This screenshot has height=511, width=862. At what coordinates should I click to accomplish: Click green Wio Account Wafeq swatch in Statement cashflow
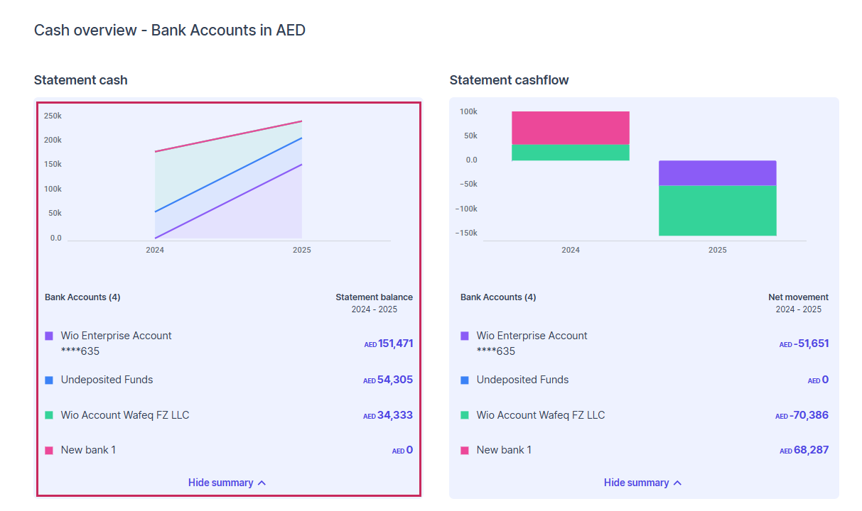pos(465,415)
